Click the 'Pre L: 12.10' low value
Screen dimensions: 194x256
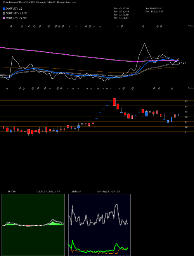click(121, 15)
